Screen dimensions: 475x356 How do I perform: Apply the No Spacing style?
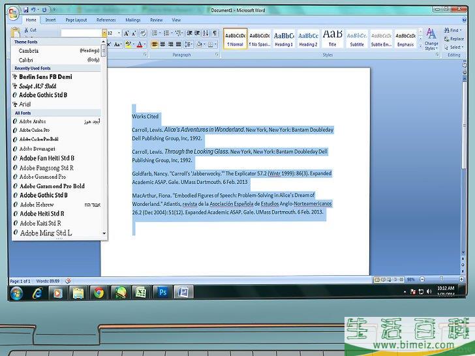[260, 38]
